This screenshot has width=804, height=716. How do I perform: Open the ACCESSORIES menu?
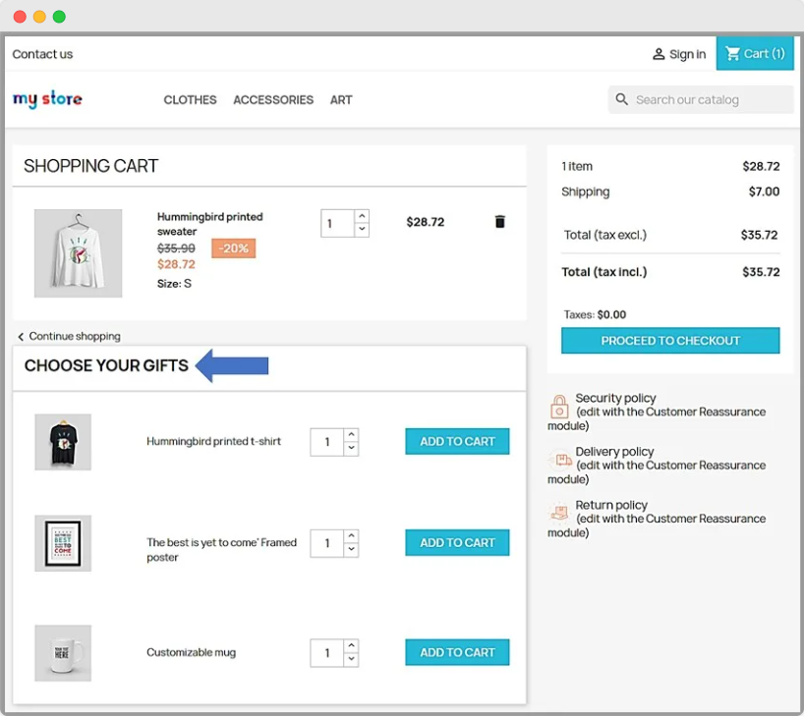point(273,100)
